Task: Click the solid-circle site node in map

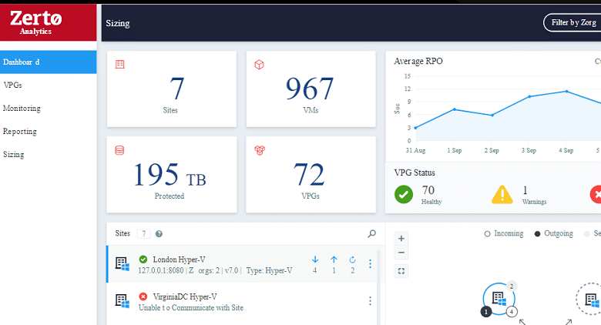Action: pos(499,299)
